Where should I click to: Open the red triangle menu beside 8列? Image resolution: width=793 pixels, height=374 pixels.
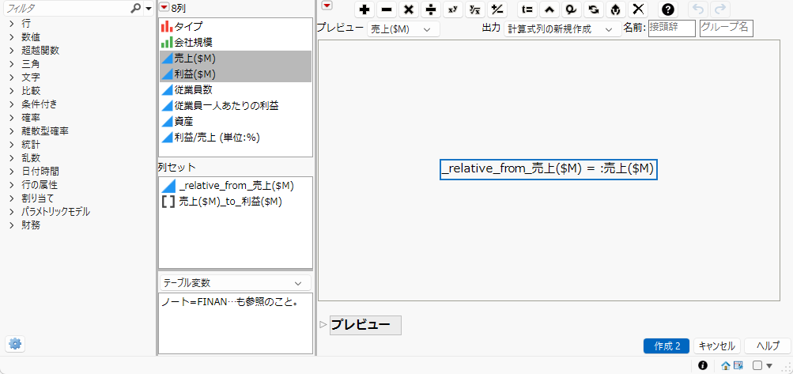pos(164,7)
